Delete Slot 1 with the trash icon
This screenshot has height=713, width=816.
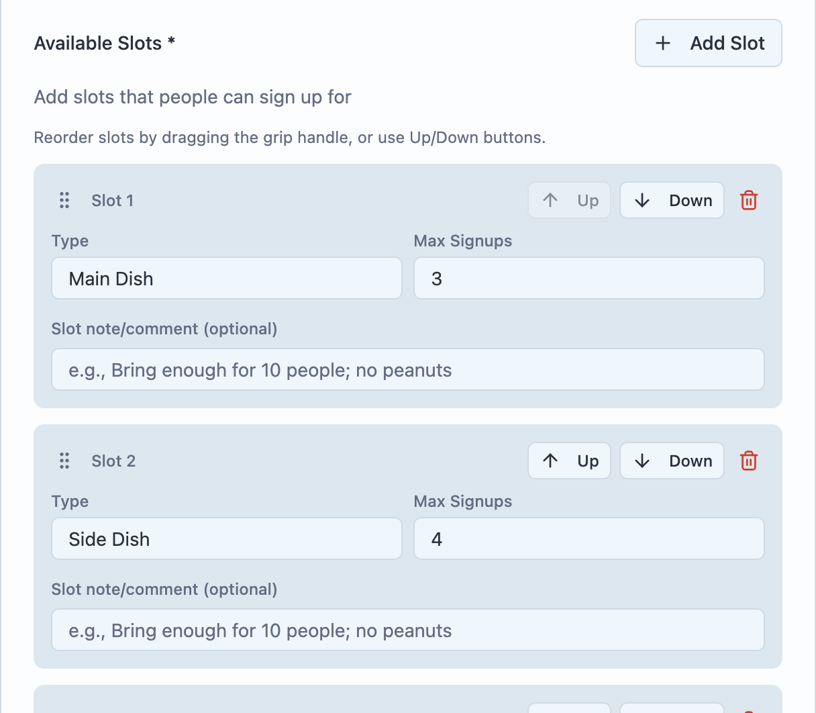749,200
